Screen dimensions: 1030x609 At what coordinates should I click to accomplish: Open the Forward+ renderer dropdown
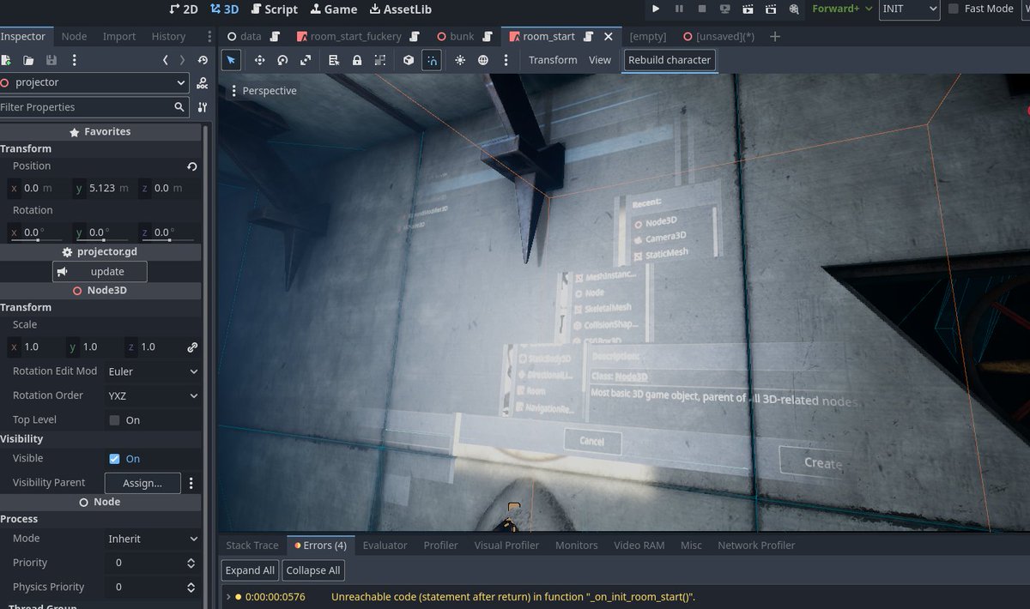[842, 9]
